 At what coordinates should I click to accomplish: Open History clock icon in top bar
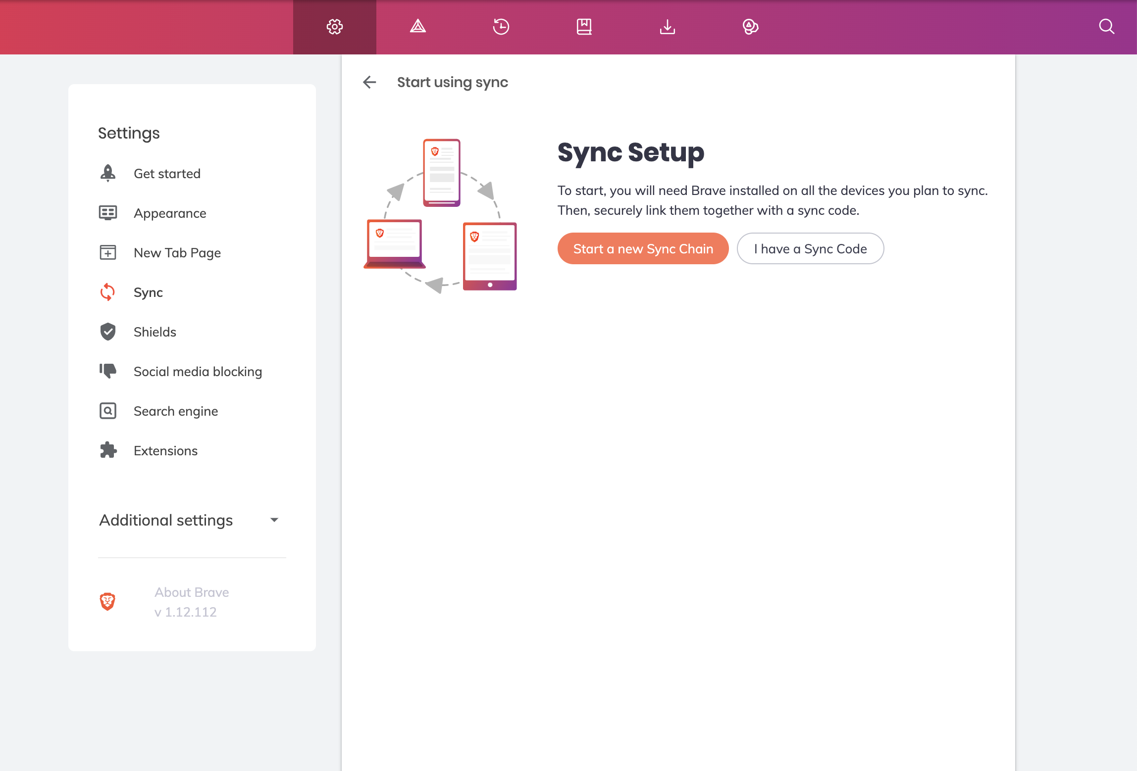(501, 27)
